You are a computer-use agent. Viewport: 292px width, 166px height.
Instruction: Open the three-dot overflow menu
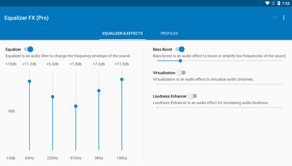[284, 18]
